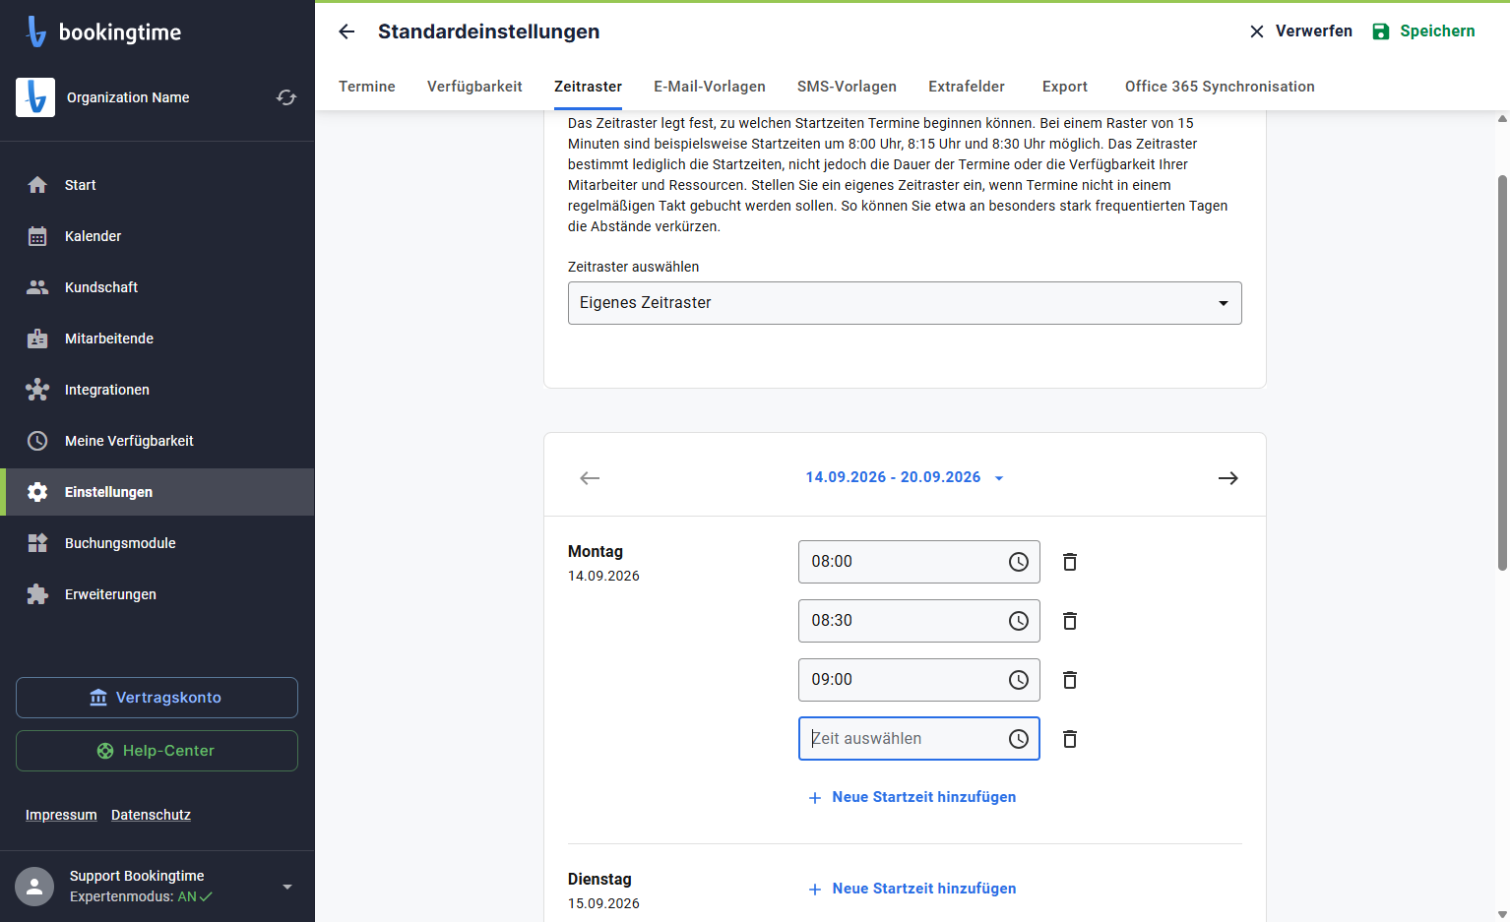This screenshot has height=922, width=1510.
Task: Go to next week with right arrow
Action: [x=1228, y=478]
